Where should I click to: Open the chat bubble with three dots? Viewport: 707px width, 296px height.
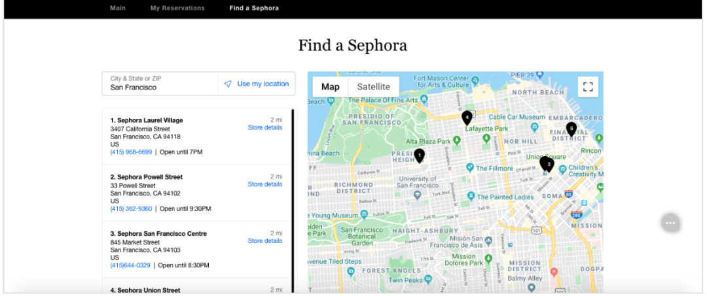click(x=670, y=223)
